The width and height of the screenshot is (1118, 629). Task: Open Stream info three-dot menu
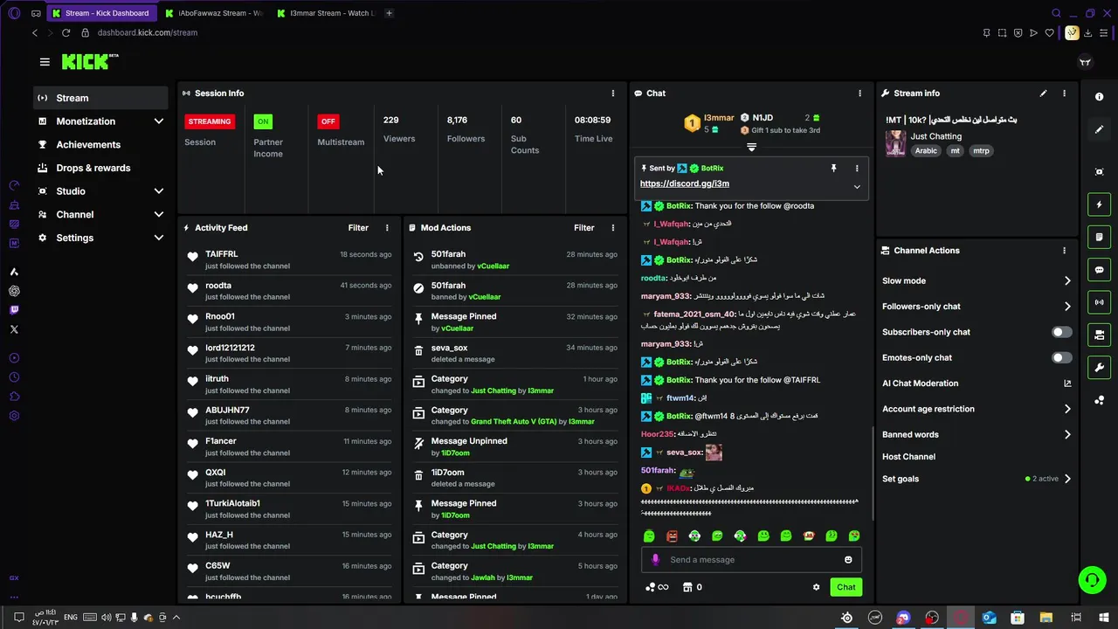click(x=1064, y=93)
